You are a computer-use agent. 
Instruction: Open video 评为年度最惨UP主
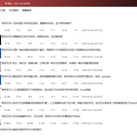point(46,116)
